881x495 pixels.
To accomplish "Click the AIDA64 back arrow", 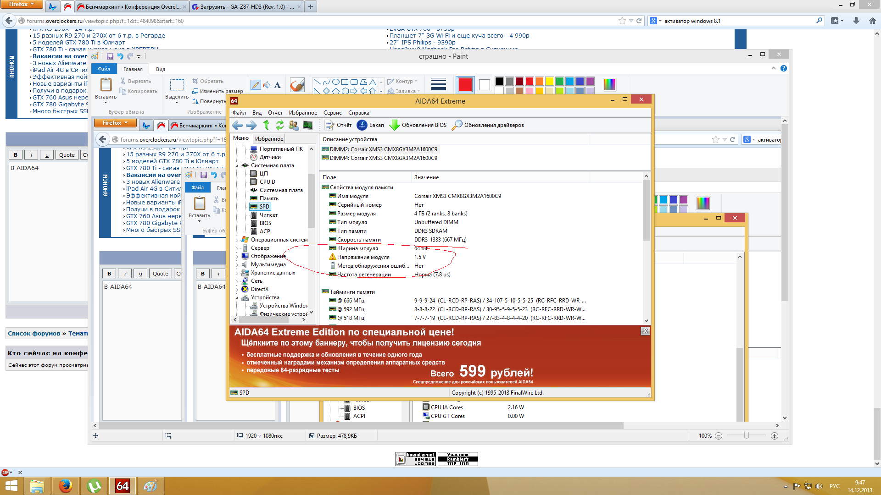I will click(x=237, y=125).
